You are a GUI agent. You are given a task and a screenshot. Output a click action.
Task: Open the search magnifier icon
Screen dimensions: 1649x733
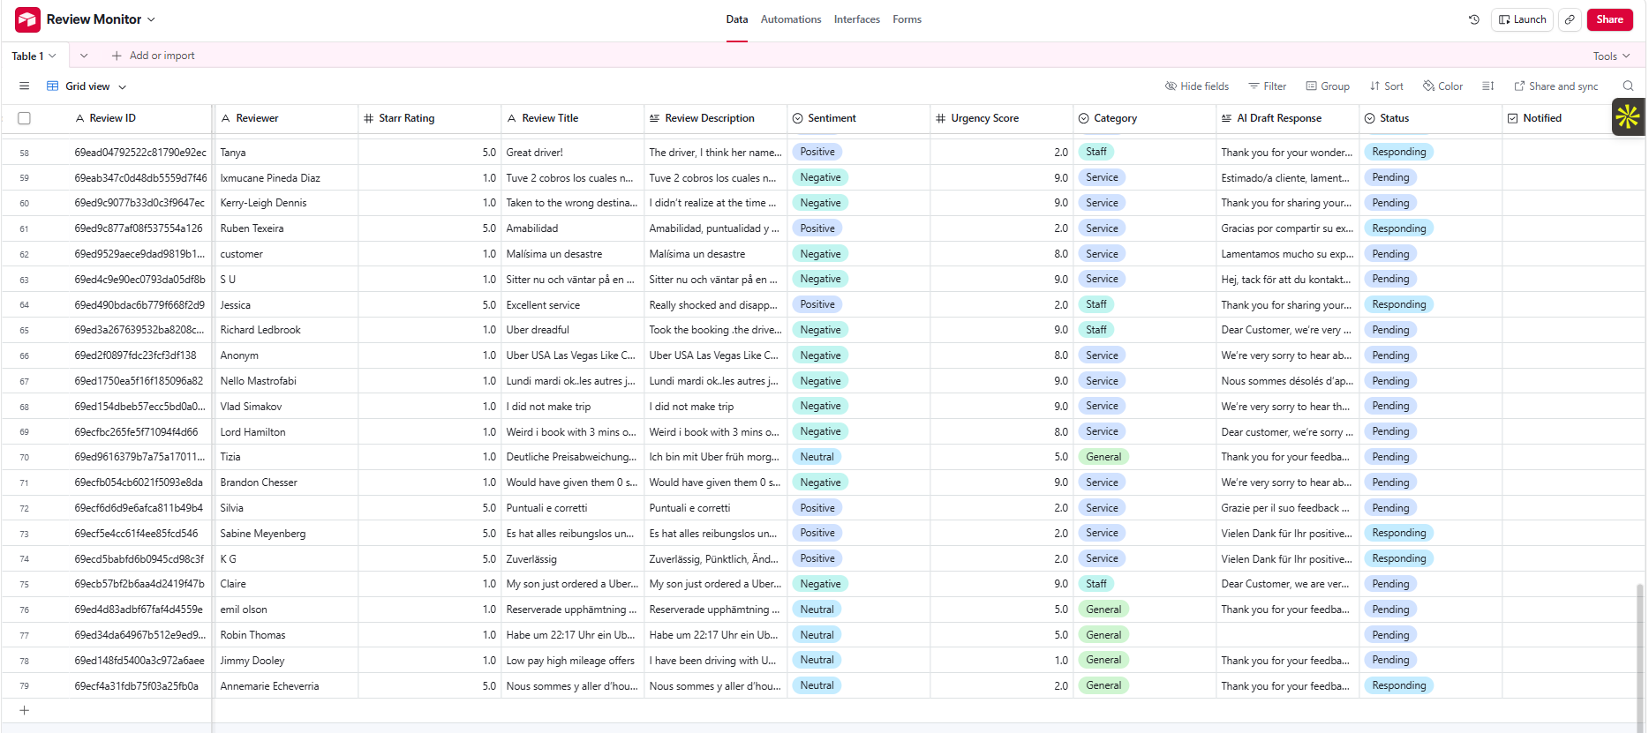pyautogui.click(x=1628, y=86)
